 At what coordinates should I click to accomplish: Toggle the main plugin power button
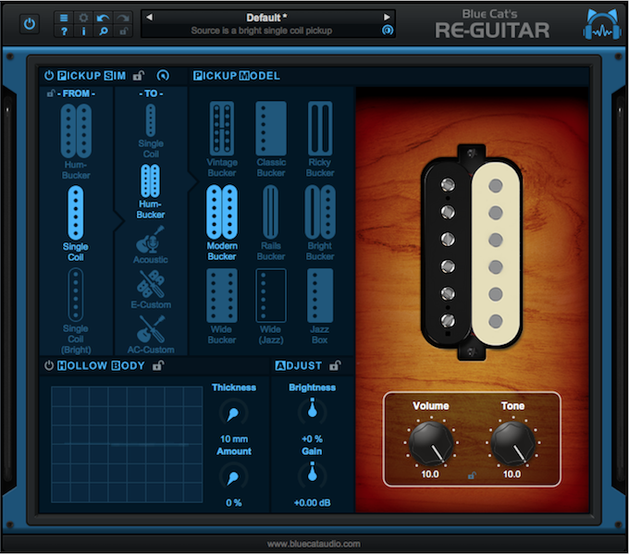(30, 24)
